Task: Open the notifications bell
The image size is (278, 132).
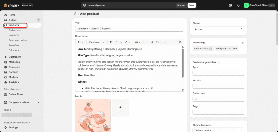Action: 238,5
